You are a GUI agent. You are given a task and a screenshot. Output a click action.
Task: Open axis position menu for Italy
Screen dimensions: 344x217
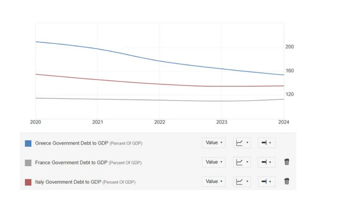click(x=267, y=181)
